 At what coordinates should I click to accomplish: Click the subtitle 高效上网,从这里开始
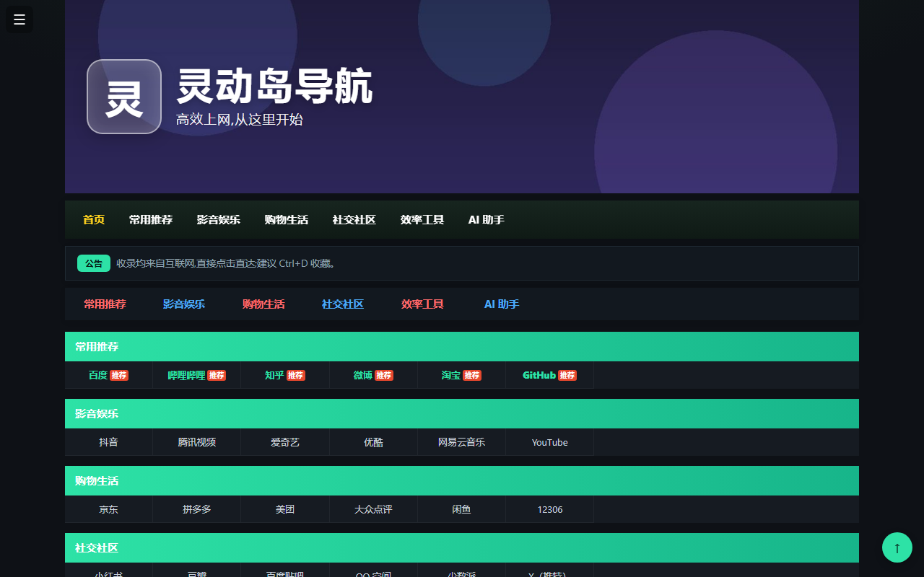coord(240,120)
